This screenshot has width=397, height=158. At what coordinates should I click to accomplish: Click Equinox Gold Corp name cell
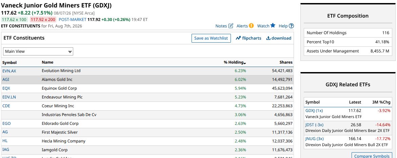click(59, 88)
